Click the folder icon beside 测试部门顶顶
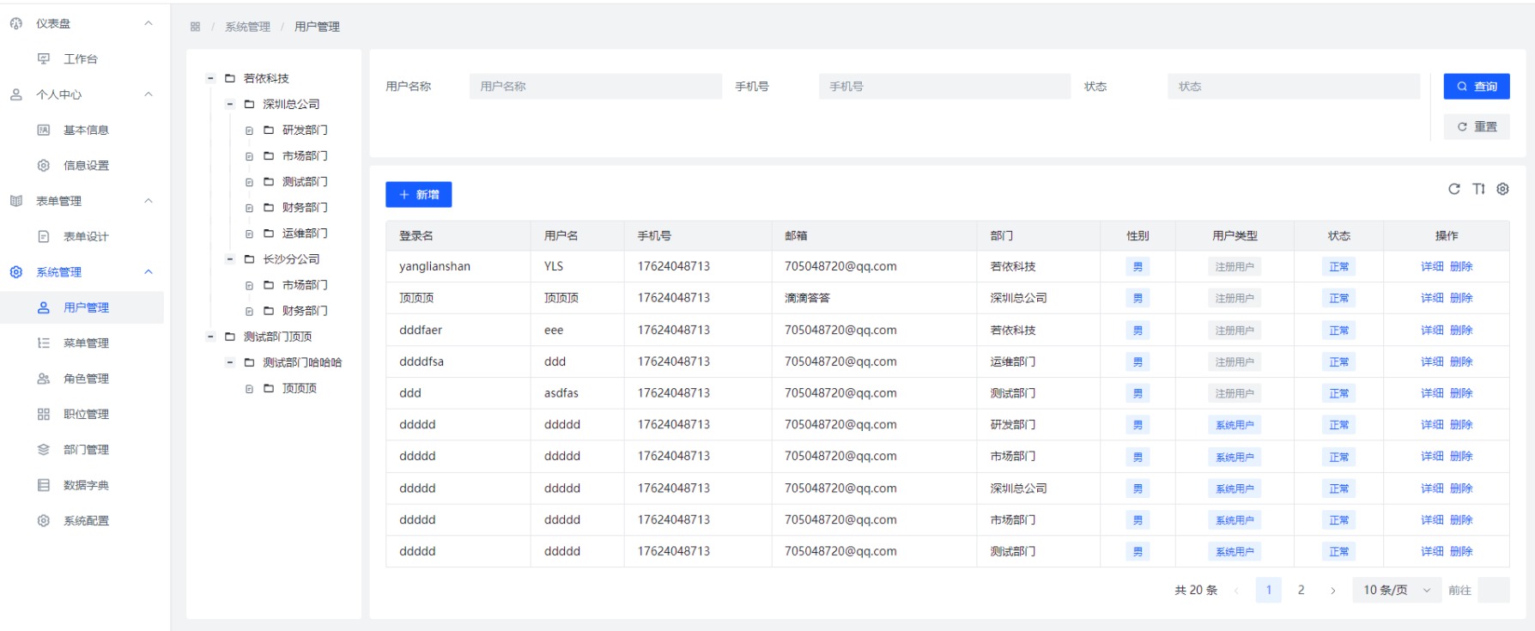The height and width of the screenshot is (631, 1535). tap(230, 337)
